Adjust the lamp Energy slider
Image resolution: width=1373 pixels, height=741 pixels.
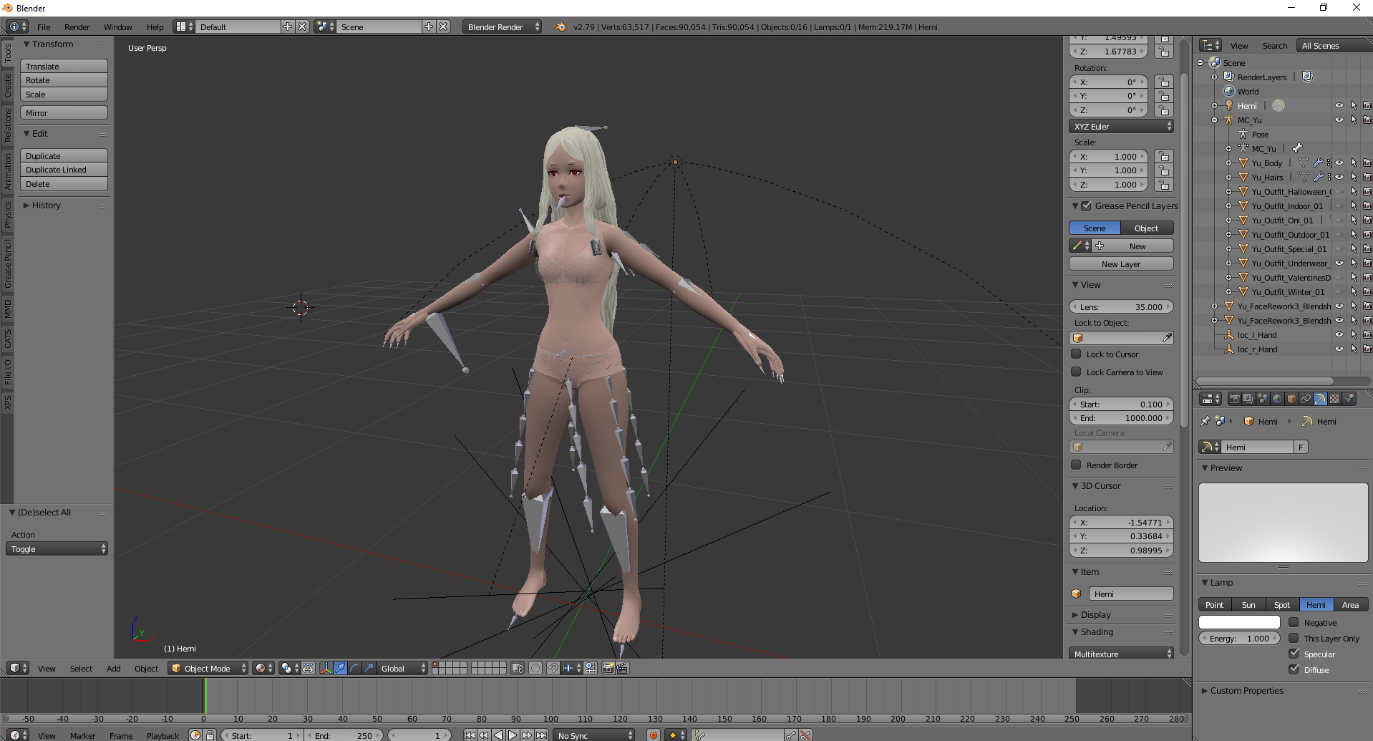click(1239, 639)
